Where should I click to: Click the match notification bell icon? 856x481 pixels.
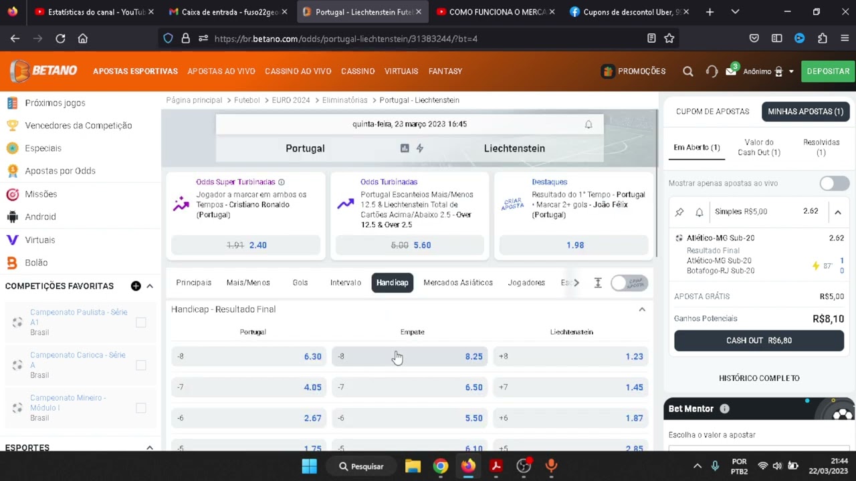tap(588, 124)
